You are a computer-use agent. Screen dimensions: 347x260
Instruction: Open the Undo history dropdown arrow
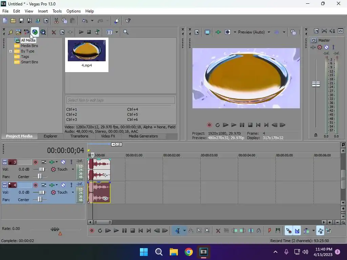pos(92,21)
